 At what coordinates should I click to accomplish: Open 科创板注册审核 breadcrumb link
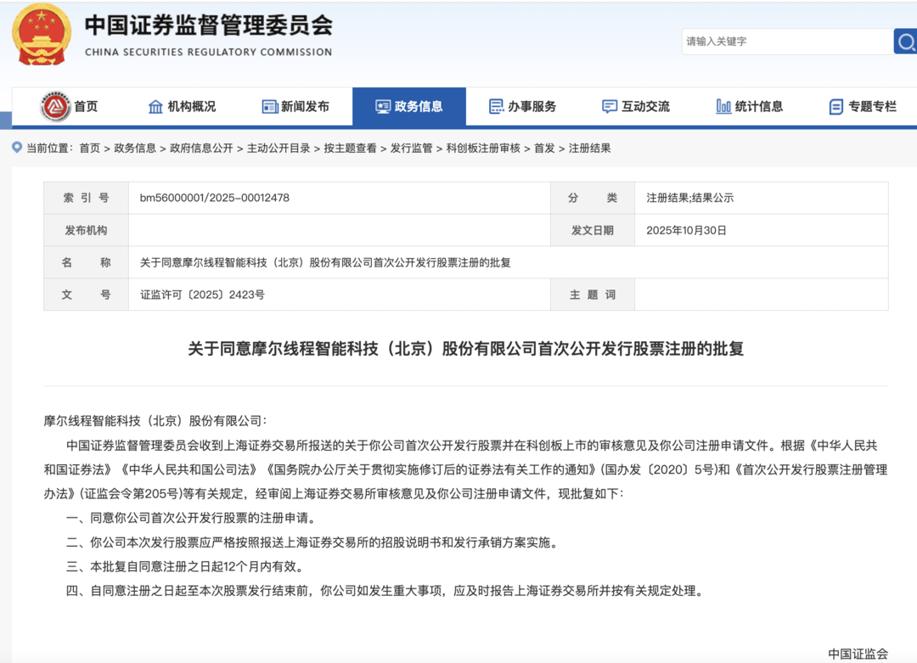tap(483, 148)
